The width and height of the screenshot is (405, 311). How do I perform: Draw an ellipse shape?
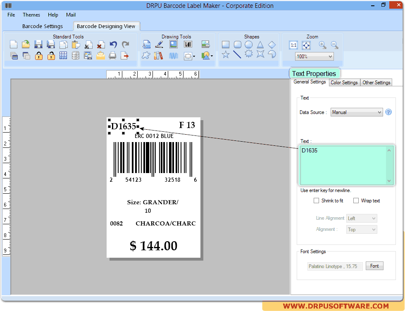[248, 45]
